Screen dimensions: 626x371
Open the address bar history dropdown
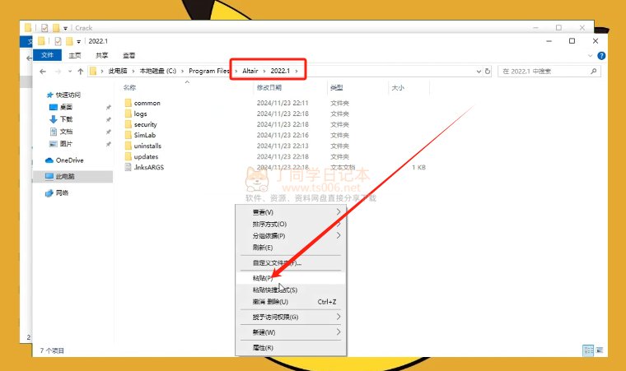coord(479,72)
